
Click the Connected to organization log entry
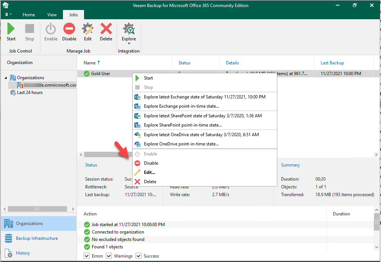pos(118,232)
